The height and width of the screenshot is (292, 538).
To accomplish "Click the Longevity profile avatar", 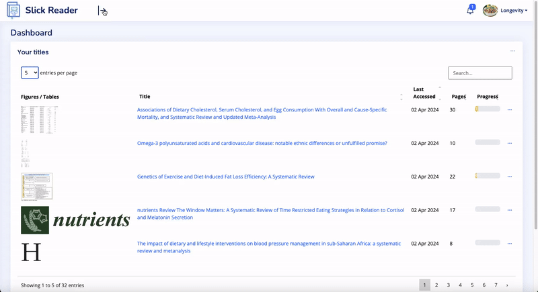I will click(490, 11).
